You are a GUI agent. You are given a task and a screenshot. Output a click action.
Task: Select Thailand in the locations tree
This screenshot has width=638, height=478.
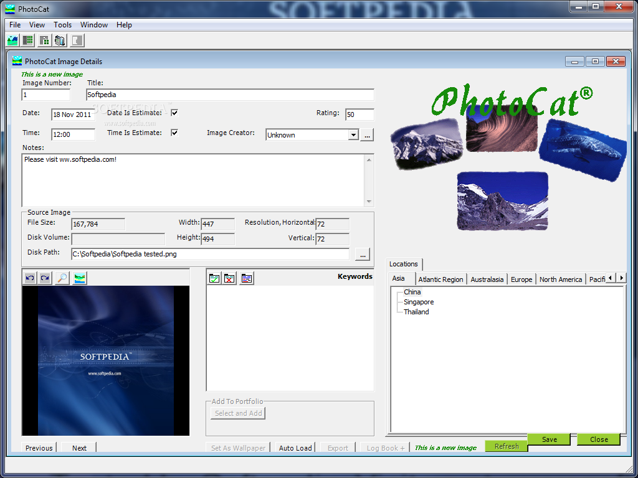tap(416, 312)
